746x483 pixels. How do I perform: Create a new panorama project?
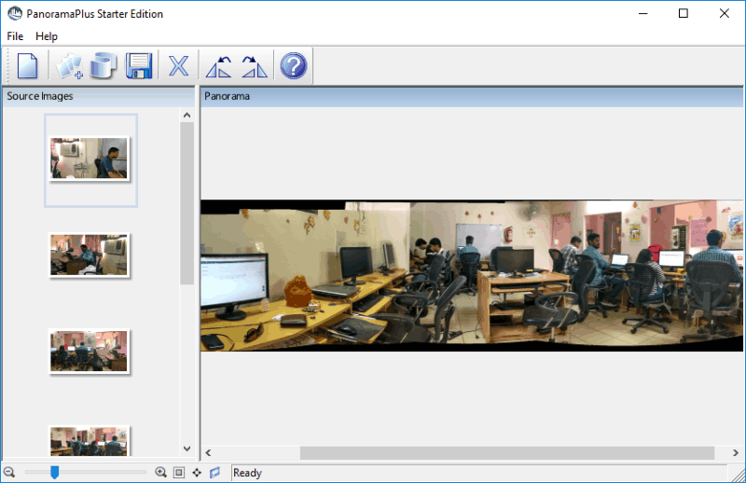coord(27,65)
